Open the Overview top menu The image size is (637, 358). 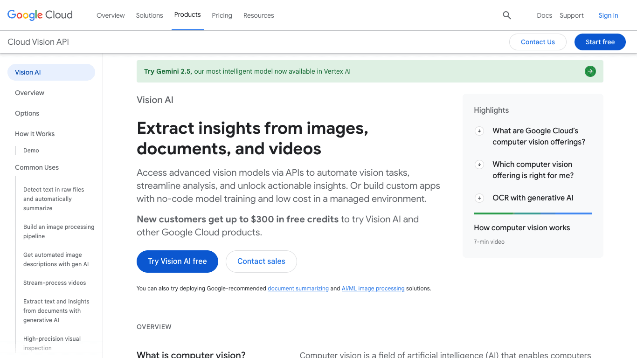click(111, 15)
